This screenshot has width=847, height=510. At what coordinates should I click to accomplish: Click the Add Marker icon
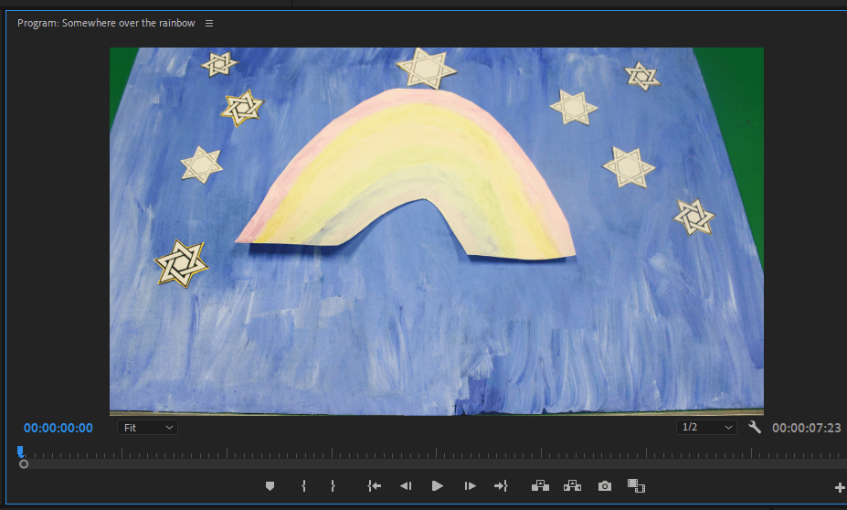(x=270, y=486)
